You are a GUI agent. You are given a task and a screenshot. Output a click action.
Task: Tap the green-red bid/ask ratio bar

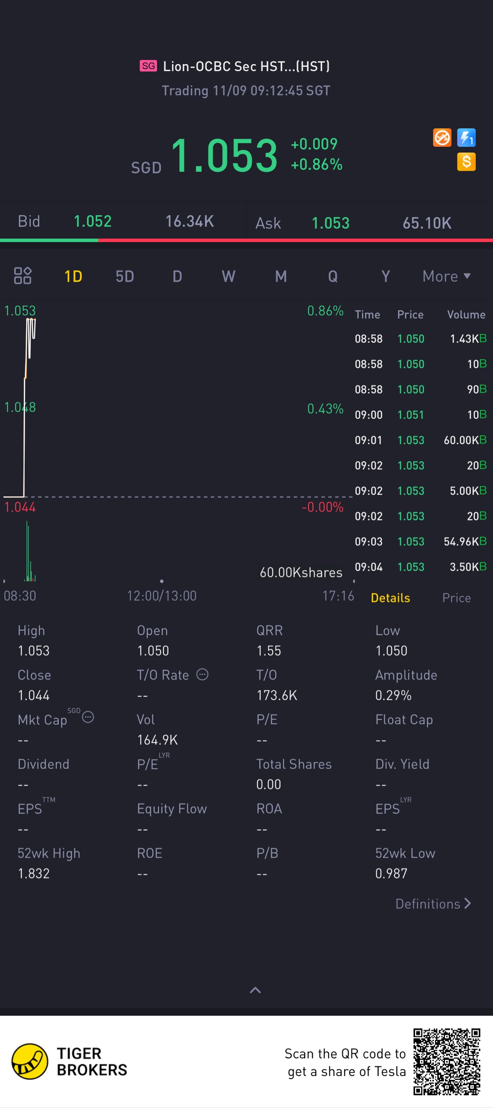coord(246,240)
